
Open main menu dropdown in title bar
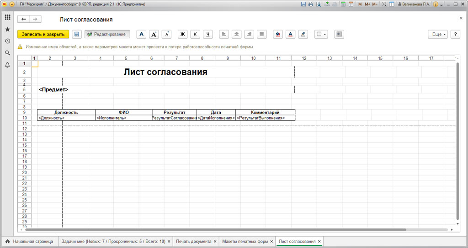click(x=12, y=4)
